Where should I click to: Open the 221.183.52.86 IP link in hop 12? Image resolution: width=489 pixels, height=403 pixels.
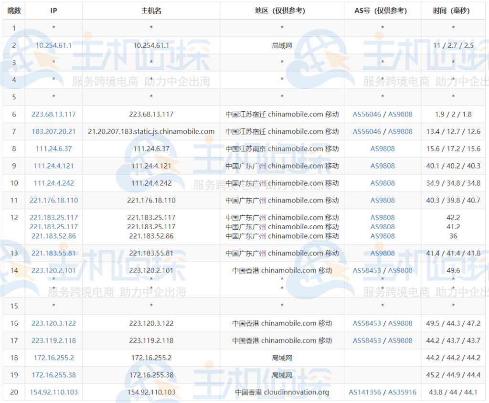click(x=53, y=236)
